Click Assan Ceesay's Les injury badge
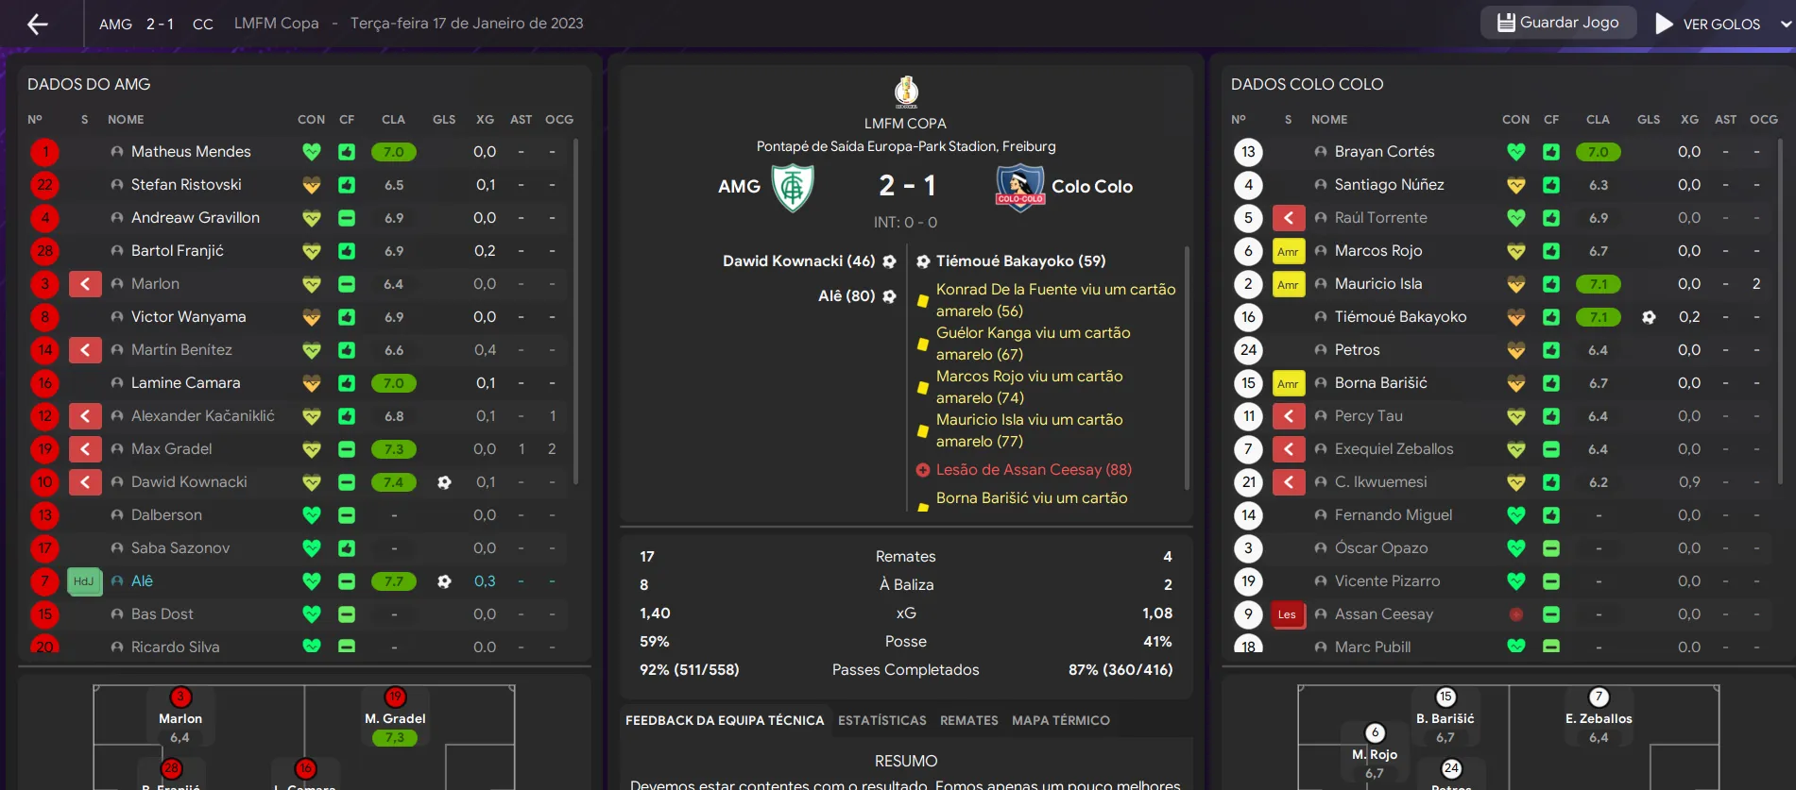This screenshot has width=1796, height=790. tap(1288, 614)
